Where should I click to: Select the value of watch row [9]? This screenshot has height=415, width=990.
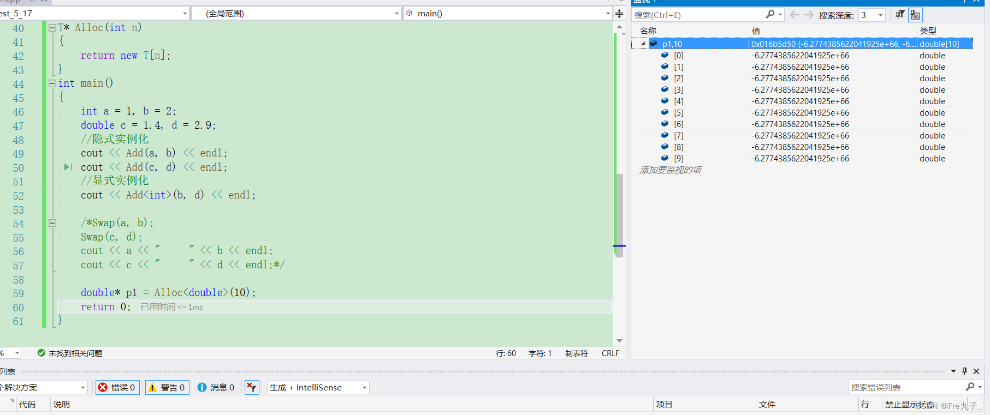pyautogui.click(x=800, y=159)
